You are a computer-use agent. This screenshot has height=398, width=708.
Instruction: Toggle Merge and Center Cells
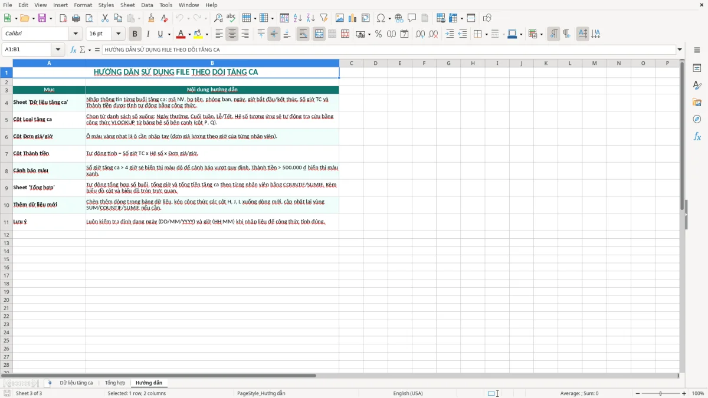(x=319, y=34)
